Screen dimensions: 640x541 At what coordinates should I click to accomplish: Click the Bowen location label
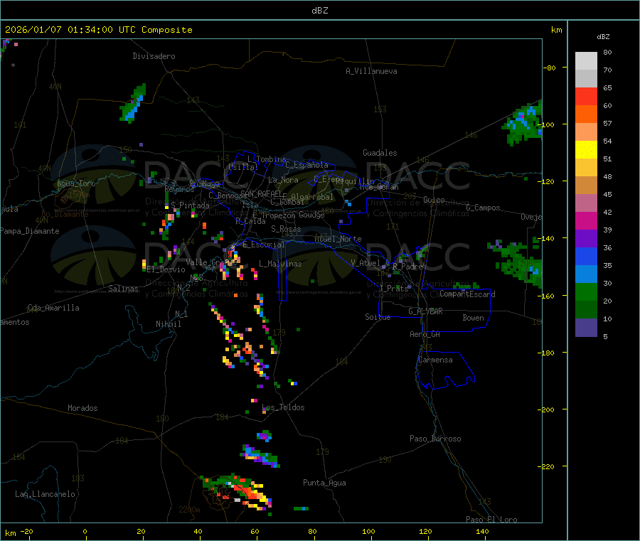click(x=473, y=318)
